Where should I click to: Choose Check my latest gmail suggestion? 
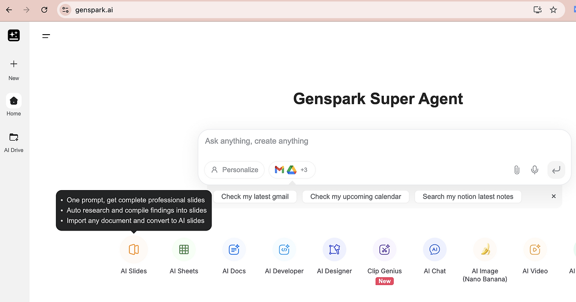[255, 196]
